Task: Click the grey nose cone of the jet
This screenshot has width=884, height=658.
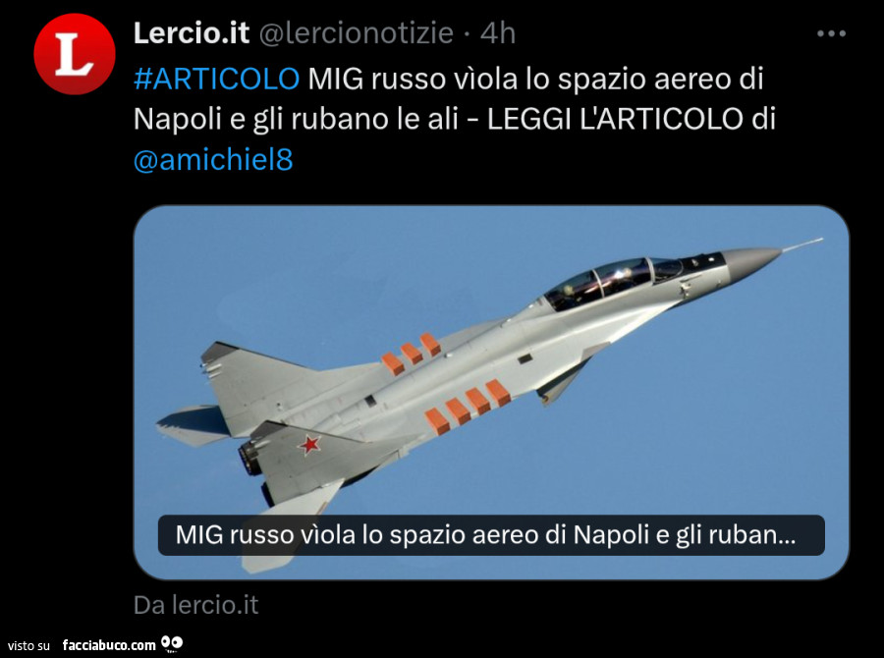Action: click(x=753, y=262)
